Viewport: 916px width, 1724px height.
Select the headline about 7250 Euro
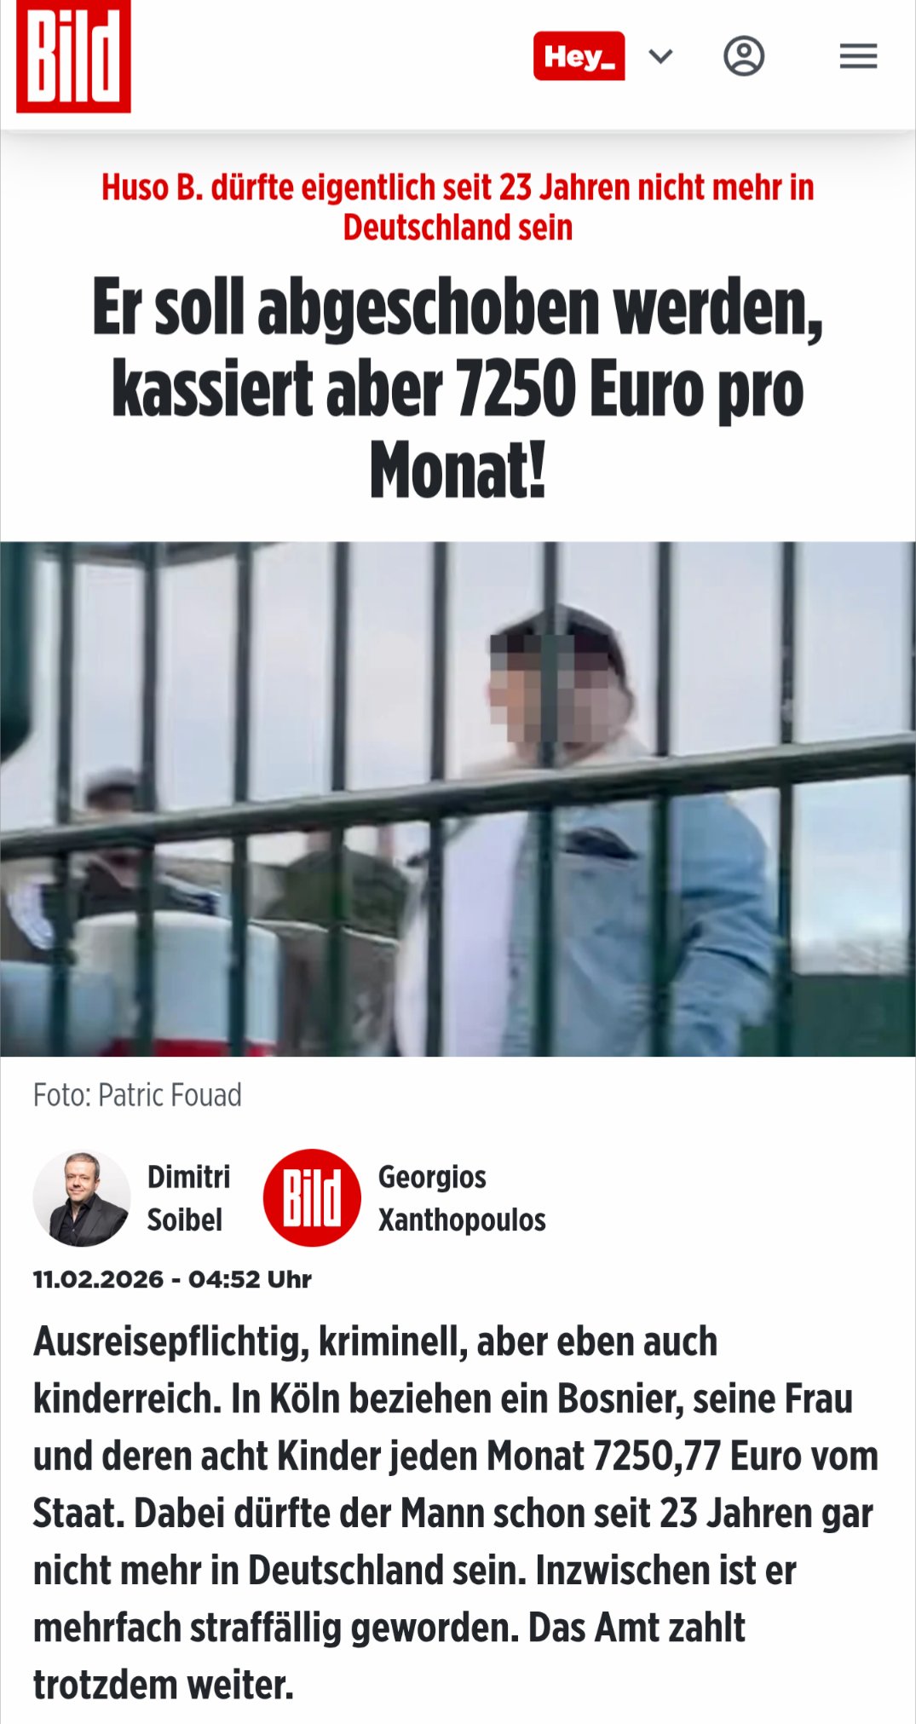click(x=458, y=388)
